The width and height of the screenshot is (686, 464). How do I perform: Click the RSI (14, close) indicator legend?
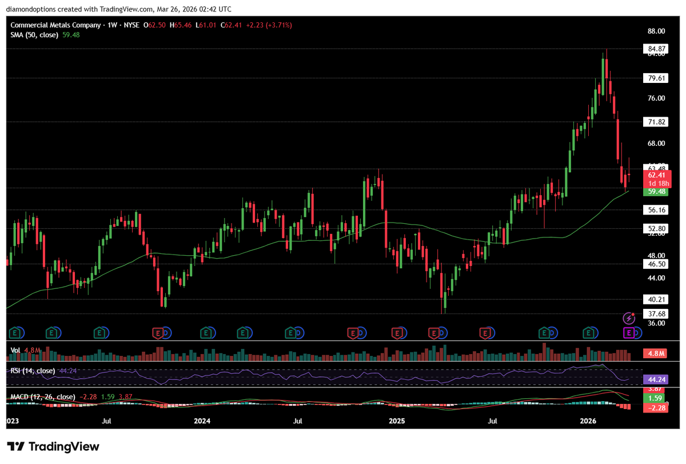coord(33,371)
